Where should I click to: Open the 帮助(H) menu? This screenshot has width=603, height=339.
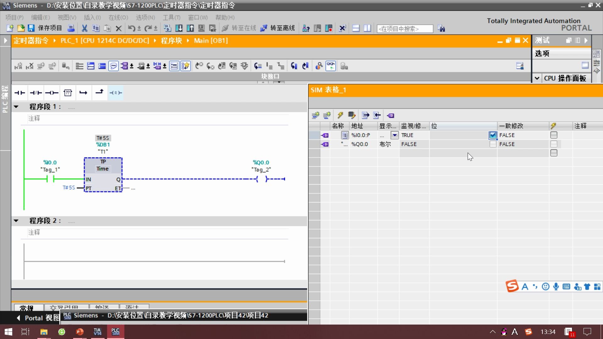pyautogui.click(x=225, y=18)
